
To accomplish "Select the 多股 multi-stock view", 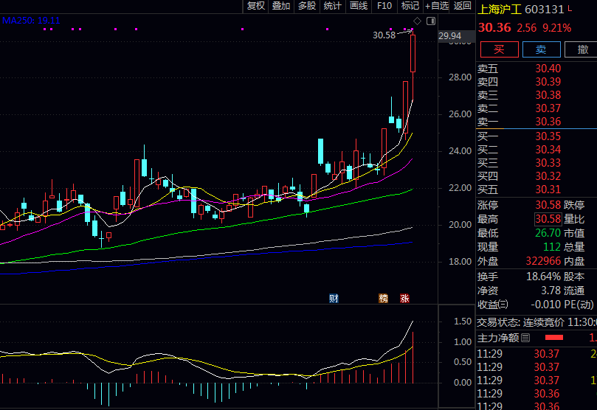I will pos(307,6).
